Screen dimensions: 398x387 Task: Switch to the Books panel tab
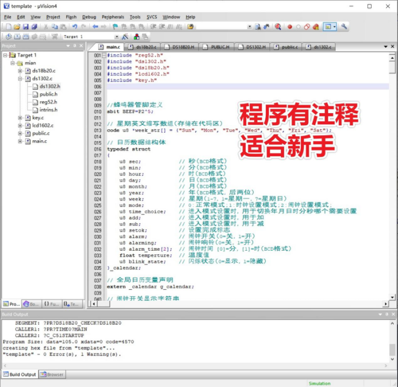pyautogui.click(x=31, y=304)
